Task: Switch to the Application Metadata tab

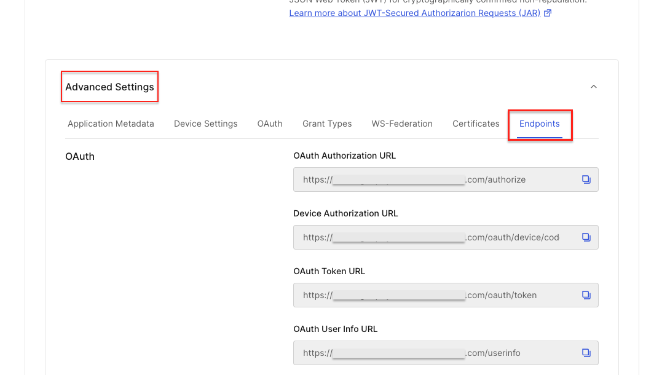Action: [x=111, y=124]
